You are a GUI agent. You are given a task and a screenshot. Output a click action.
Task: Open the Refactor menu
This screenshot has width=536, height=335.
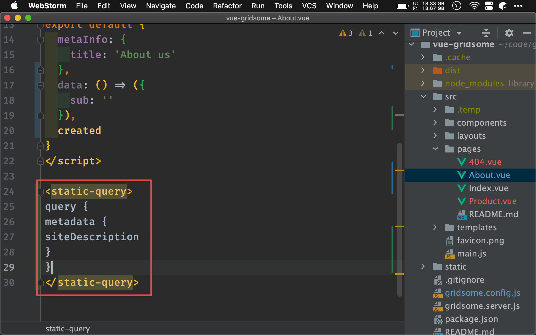(x=227, y=6)
